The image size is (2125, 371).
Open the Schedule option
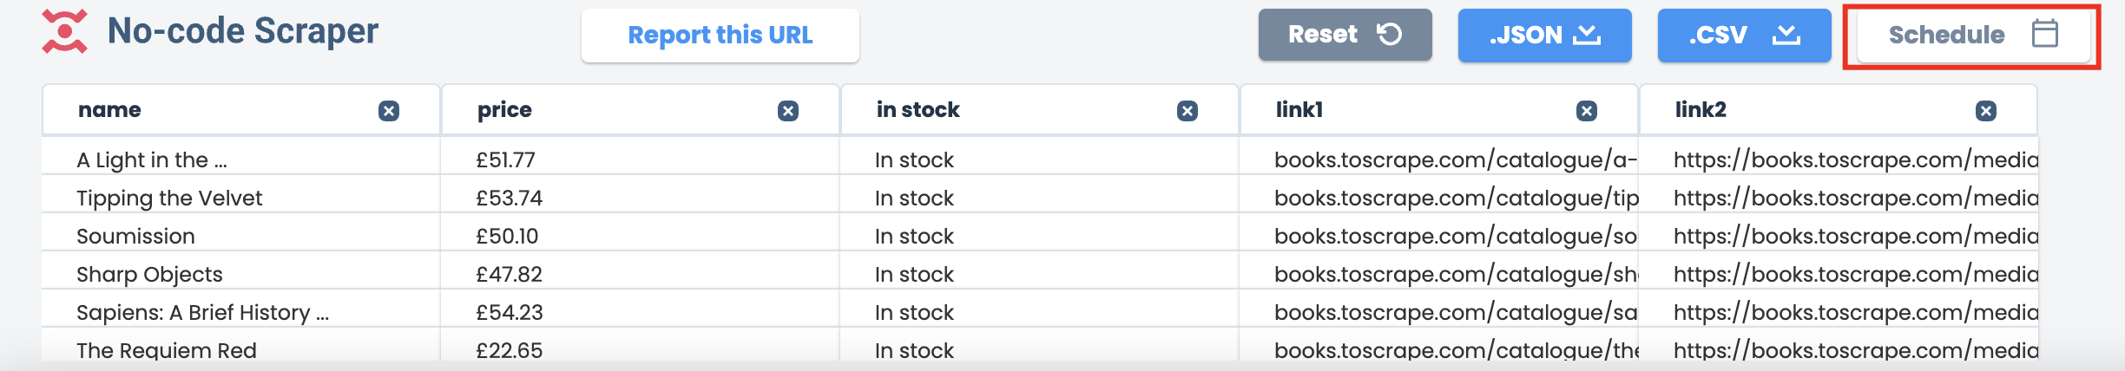(1972, 35)
